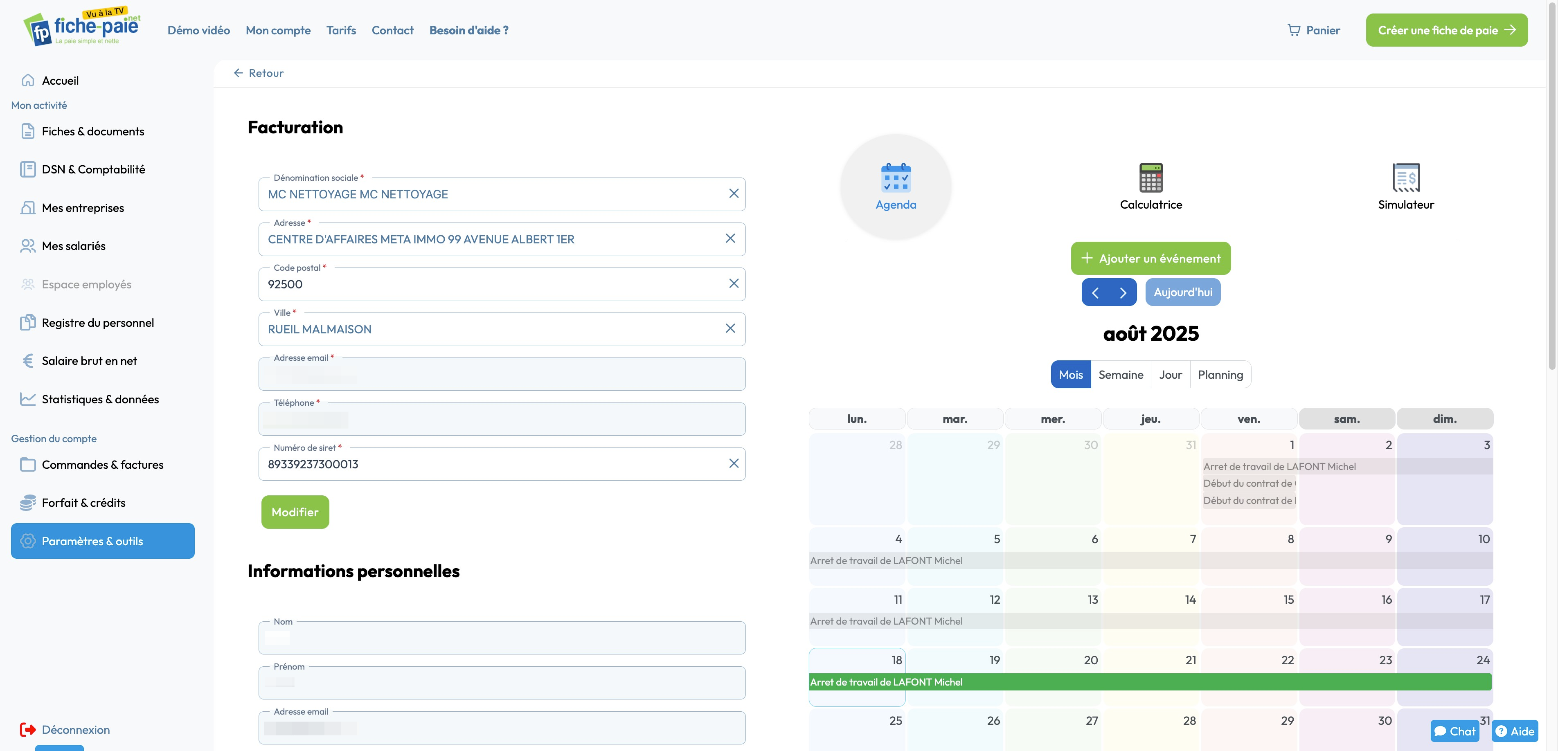Screen dimensions: 1558x751
Task: Click the Panier cart icon
Action: (x=1294, y=30)
